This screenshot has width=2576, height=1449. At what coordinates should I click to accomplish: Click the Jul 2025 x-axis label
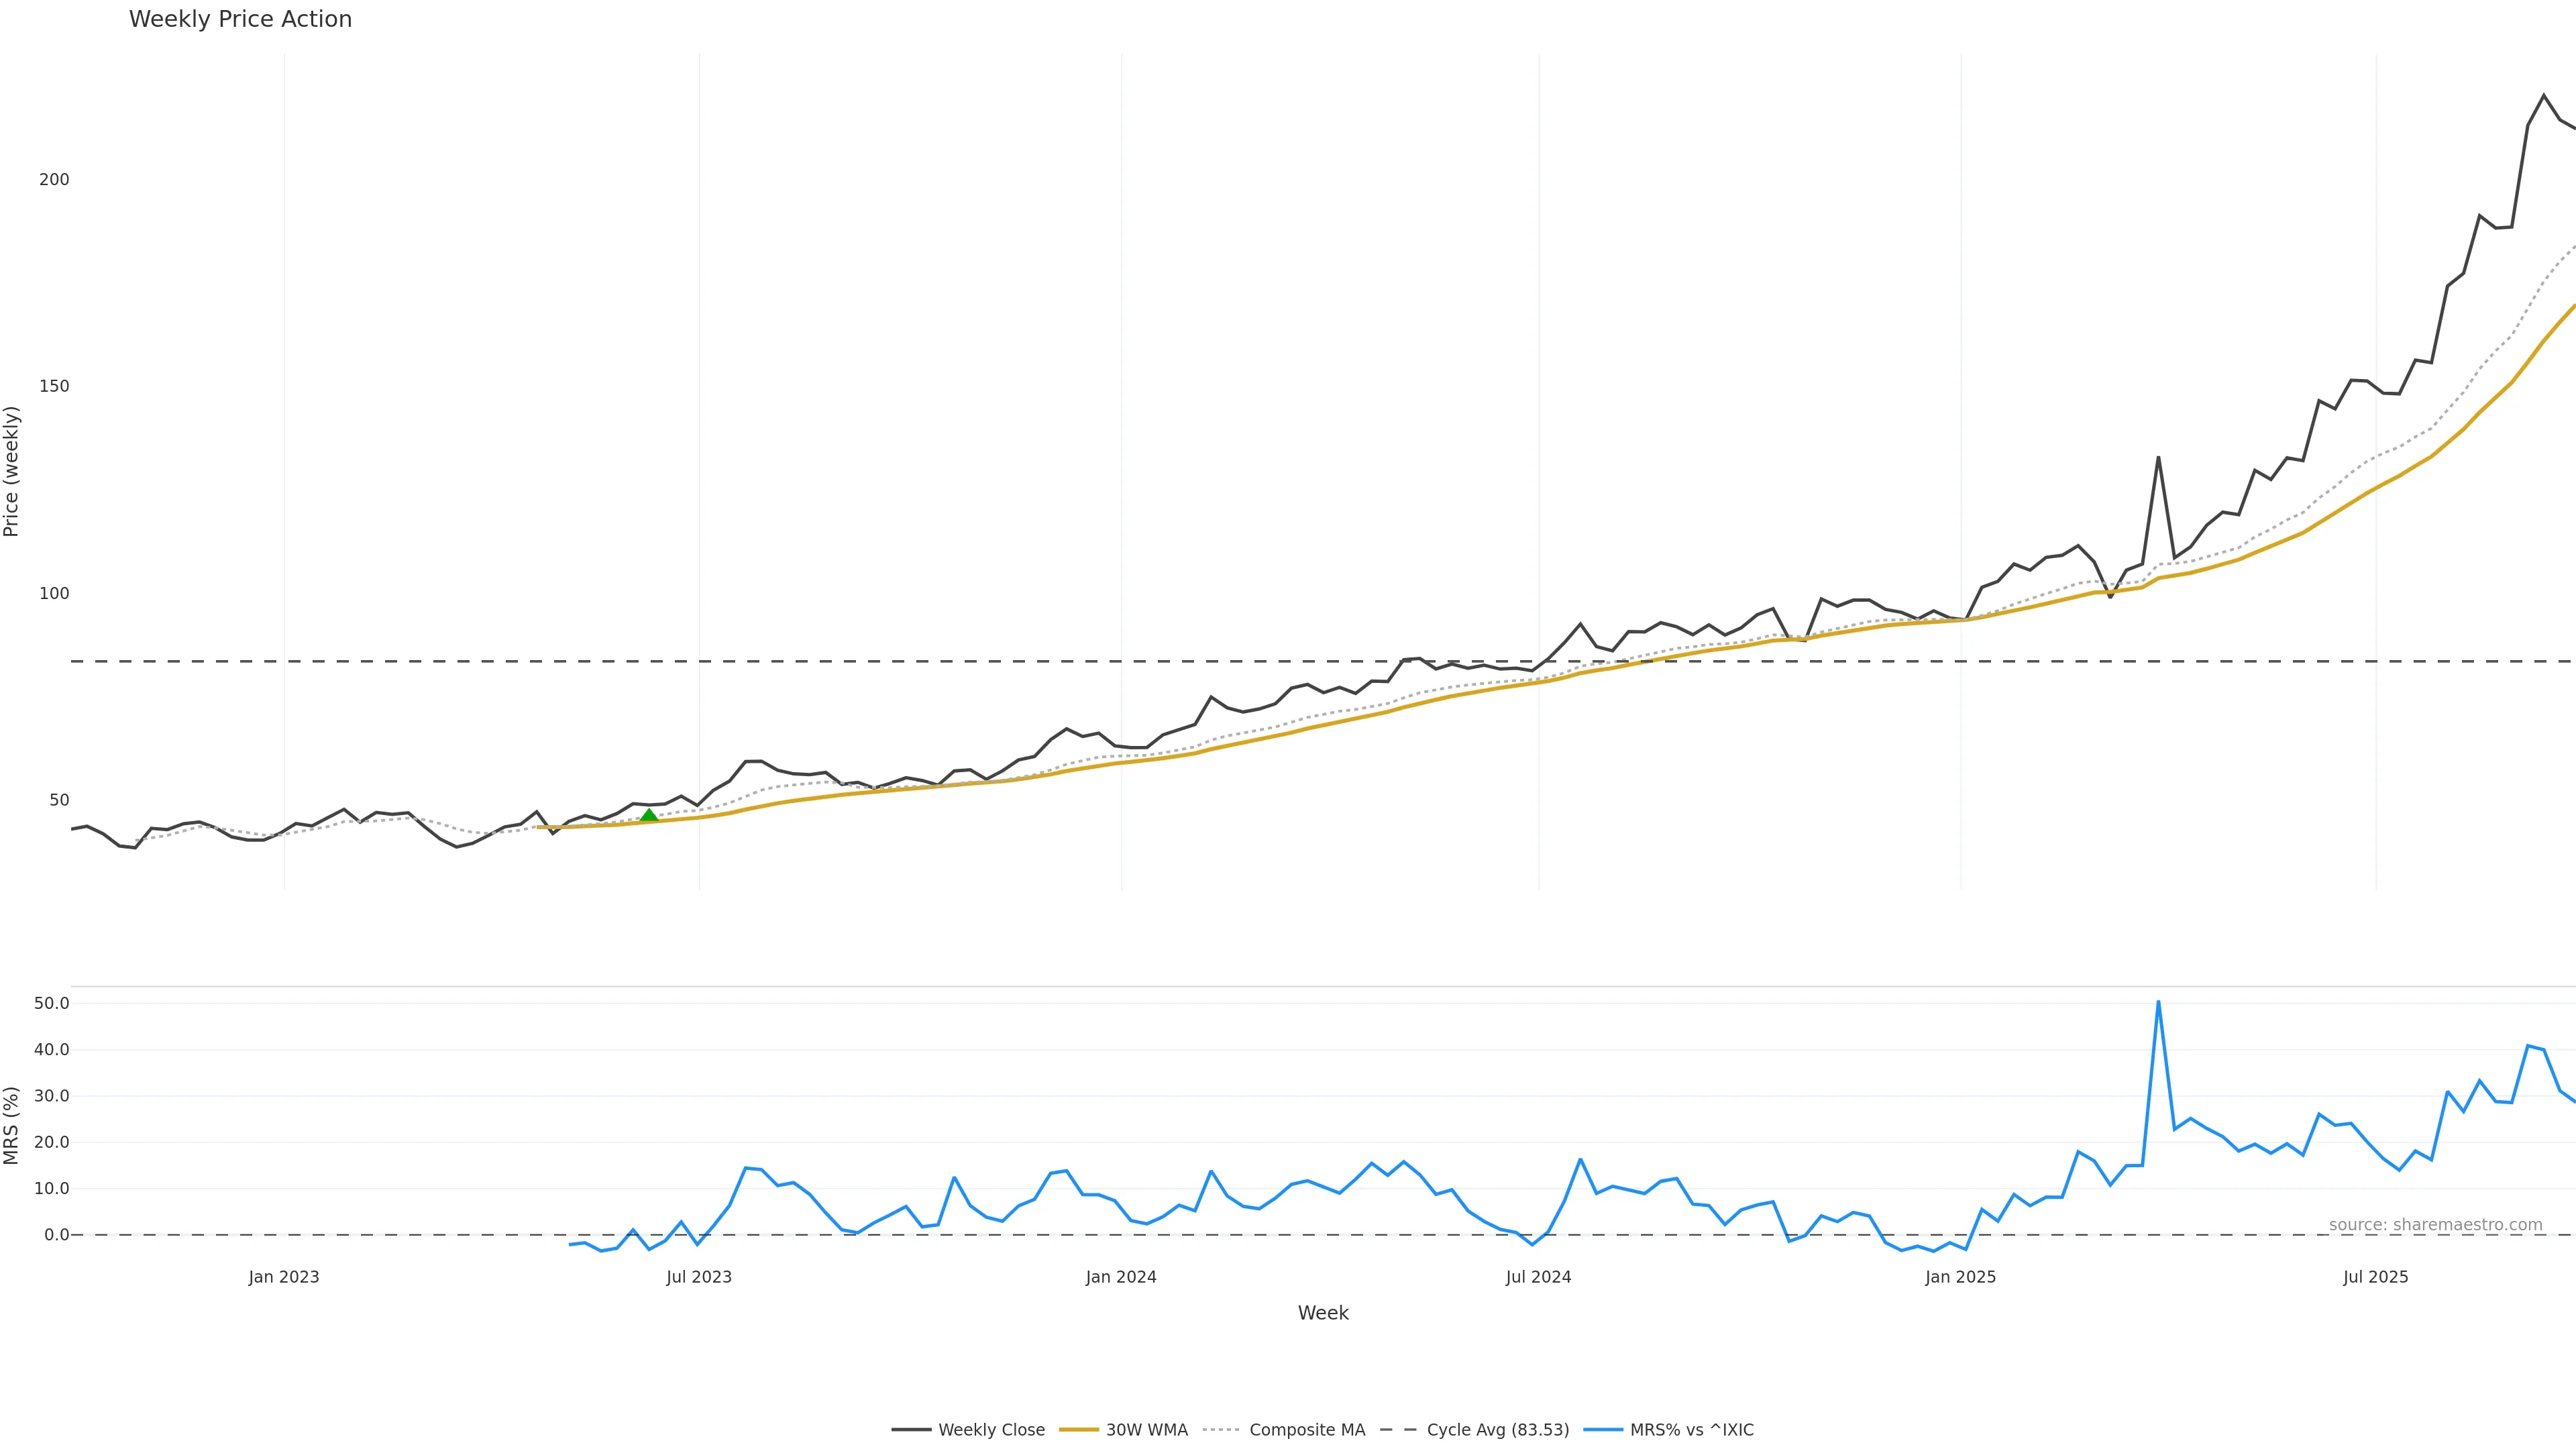click(x=2375, y=1277)
